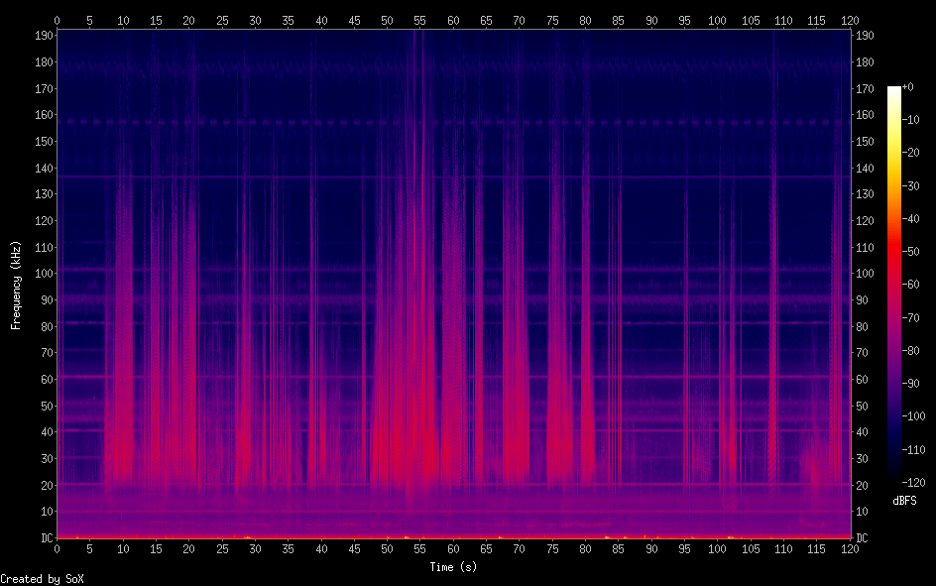Click the dBFS label under the color scale
The width and height of the screenshot is (936, 586).
(x=904, y=501)
